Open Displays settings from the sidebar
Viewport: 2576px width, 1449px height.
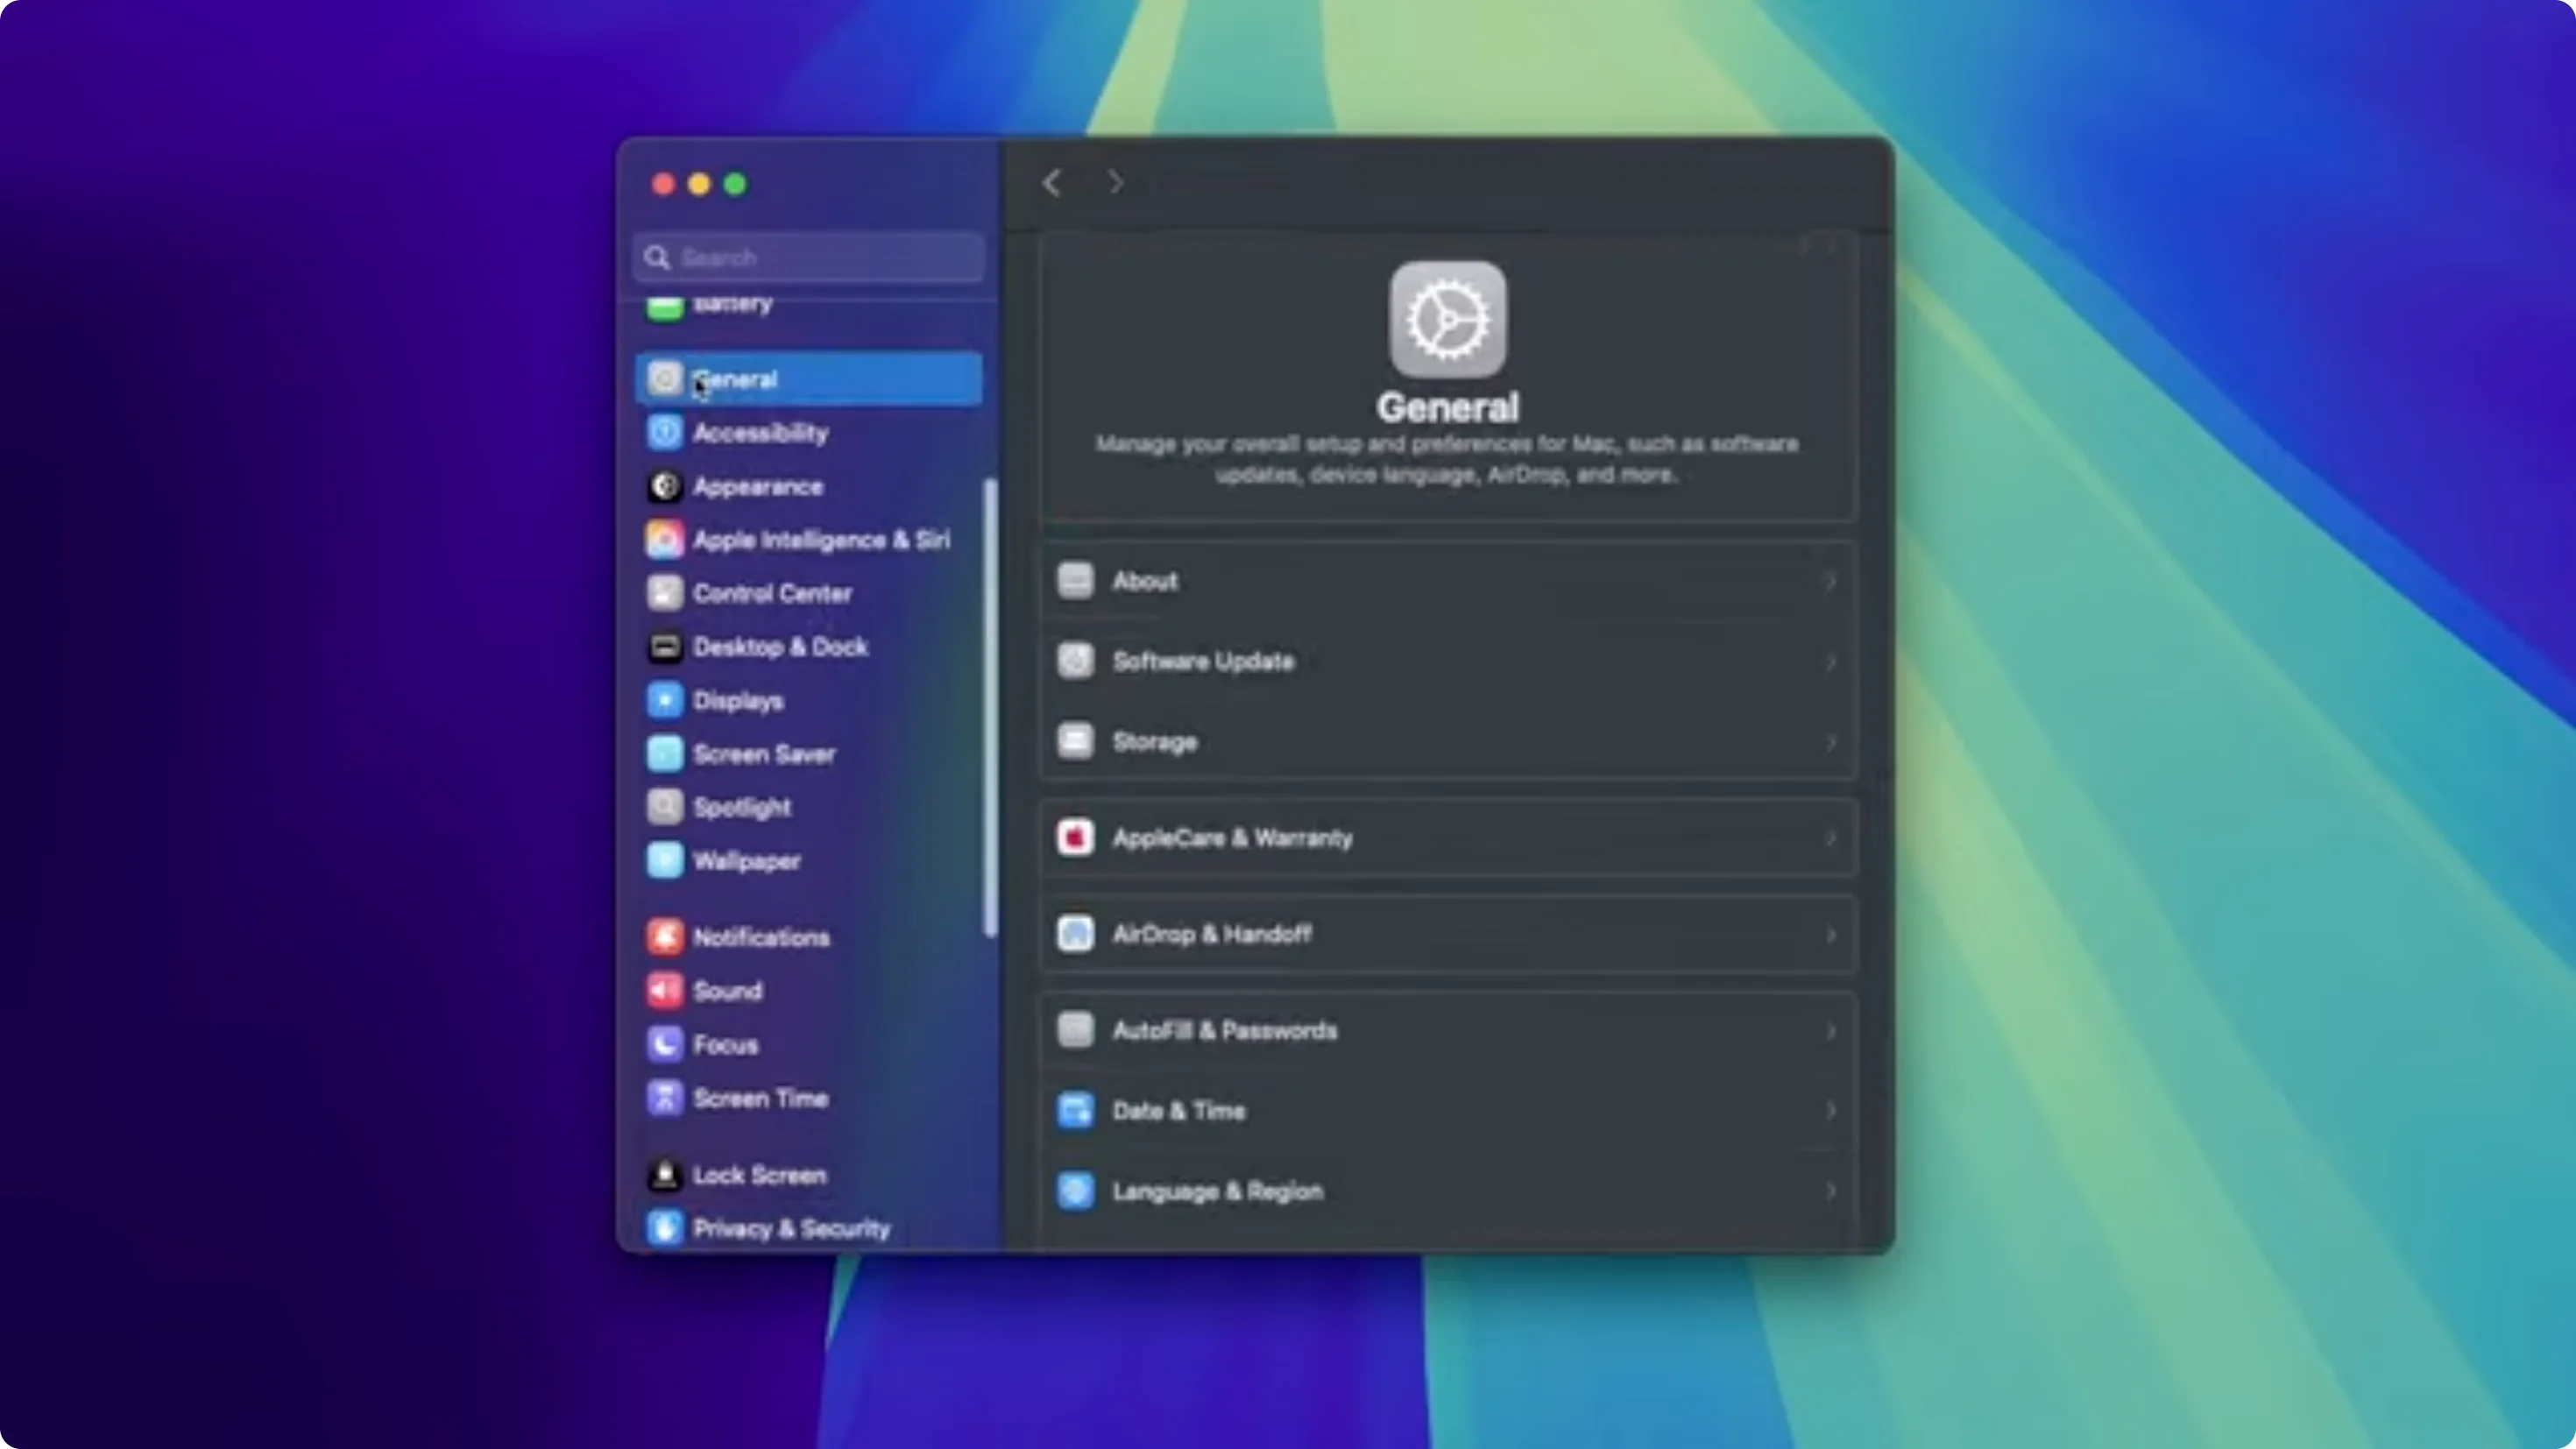[666, 700]
